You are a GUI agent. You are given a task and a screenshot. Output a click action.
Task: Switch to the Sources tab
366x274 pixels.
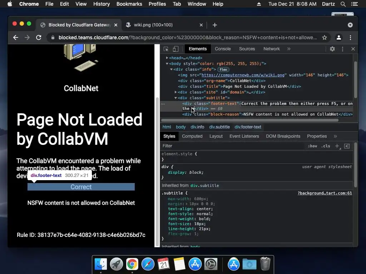247,49
